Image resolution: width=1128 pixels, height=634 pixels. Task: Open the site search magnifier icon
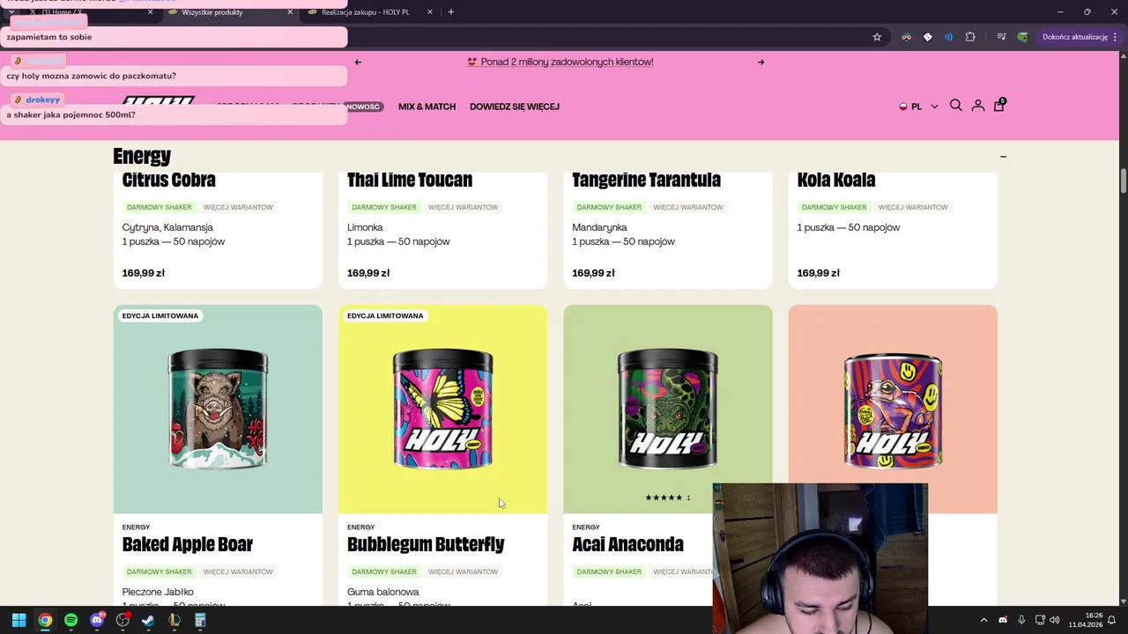[x=955, y=106]
